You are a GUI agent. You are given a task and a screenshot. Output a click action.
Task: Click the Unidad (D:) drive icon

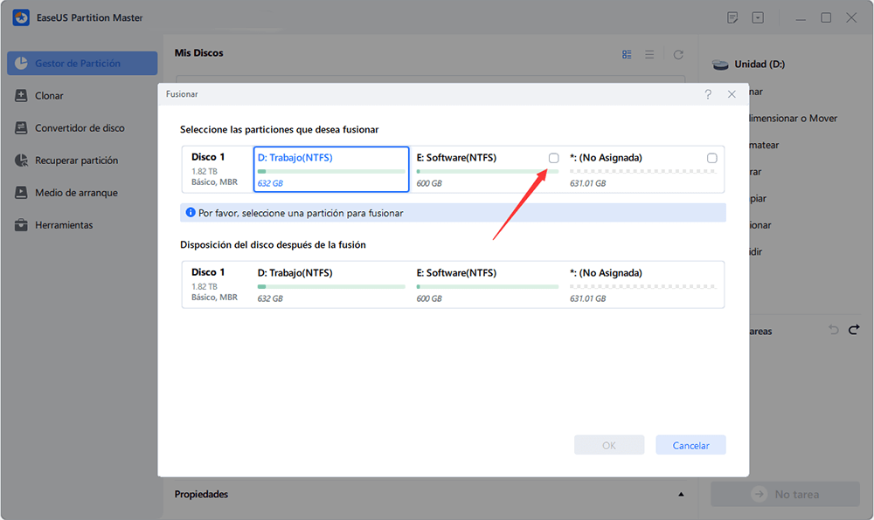coord(721,65)
